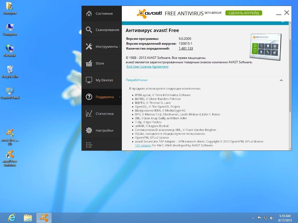Click the OpenSSL component line
This screenshot has width=298, height=223.
[x=157, y=107]
